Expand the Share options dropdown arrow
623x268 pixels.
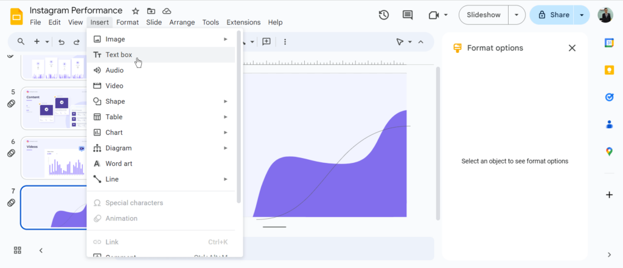pos(582,15)
